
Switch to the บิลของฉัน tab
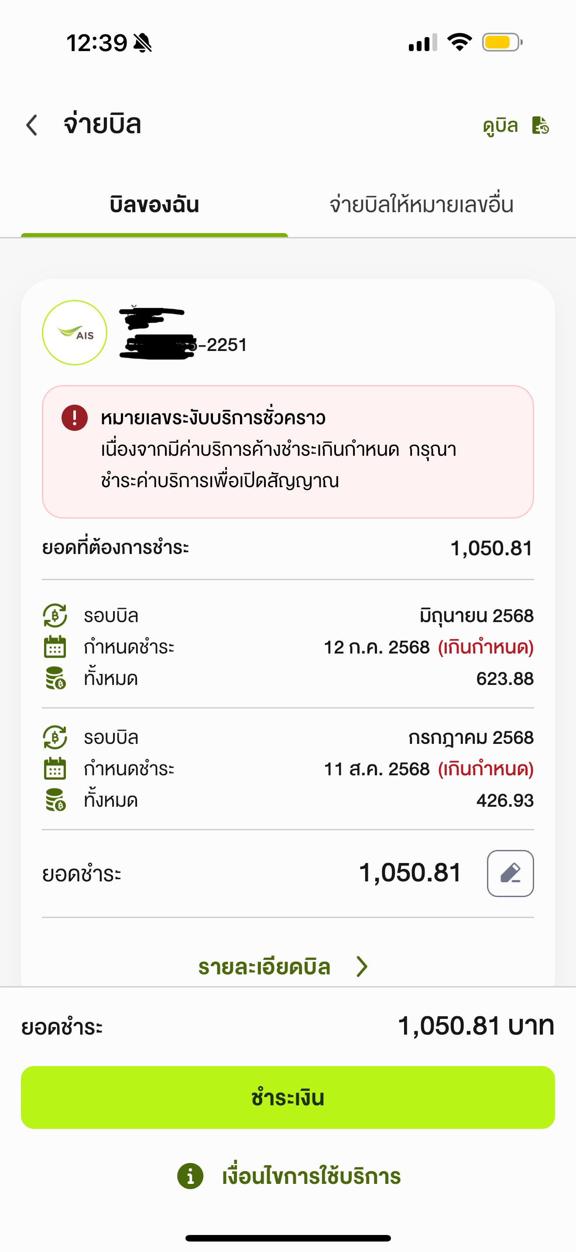click(154, 205)
